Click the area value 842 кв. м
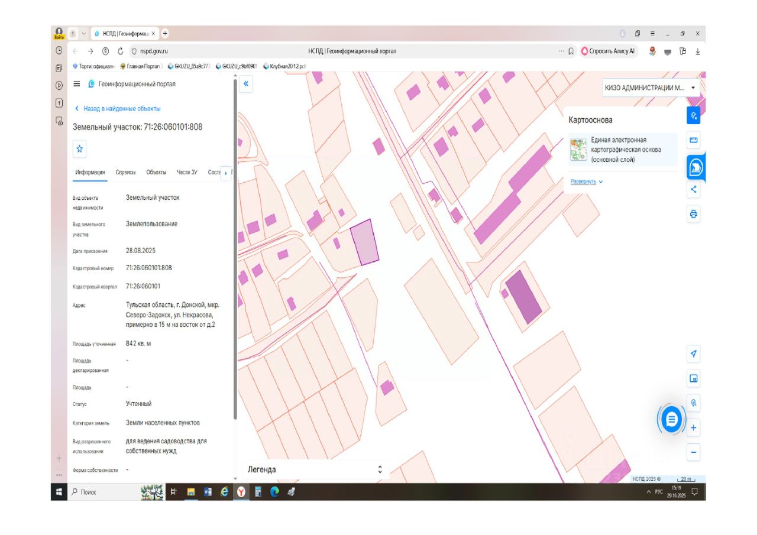The height and width of the screenshot is (535, 757). [138, 343]
